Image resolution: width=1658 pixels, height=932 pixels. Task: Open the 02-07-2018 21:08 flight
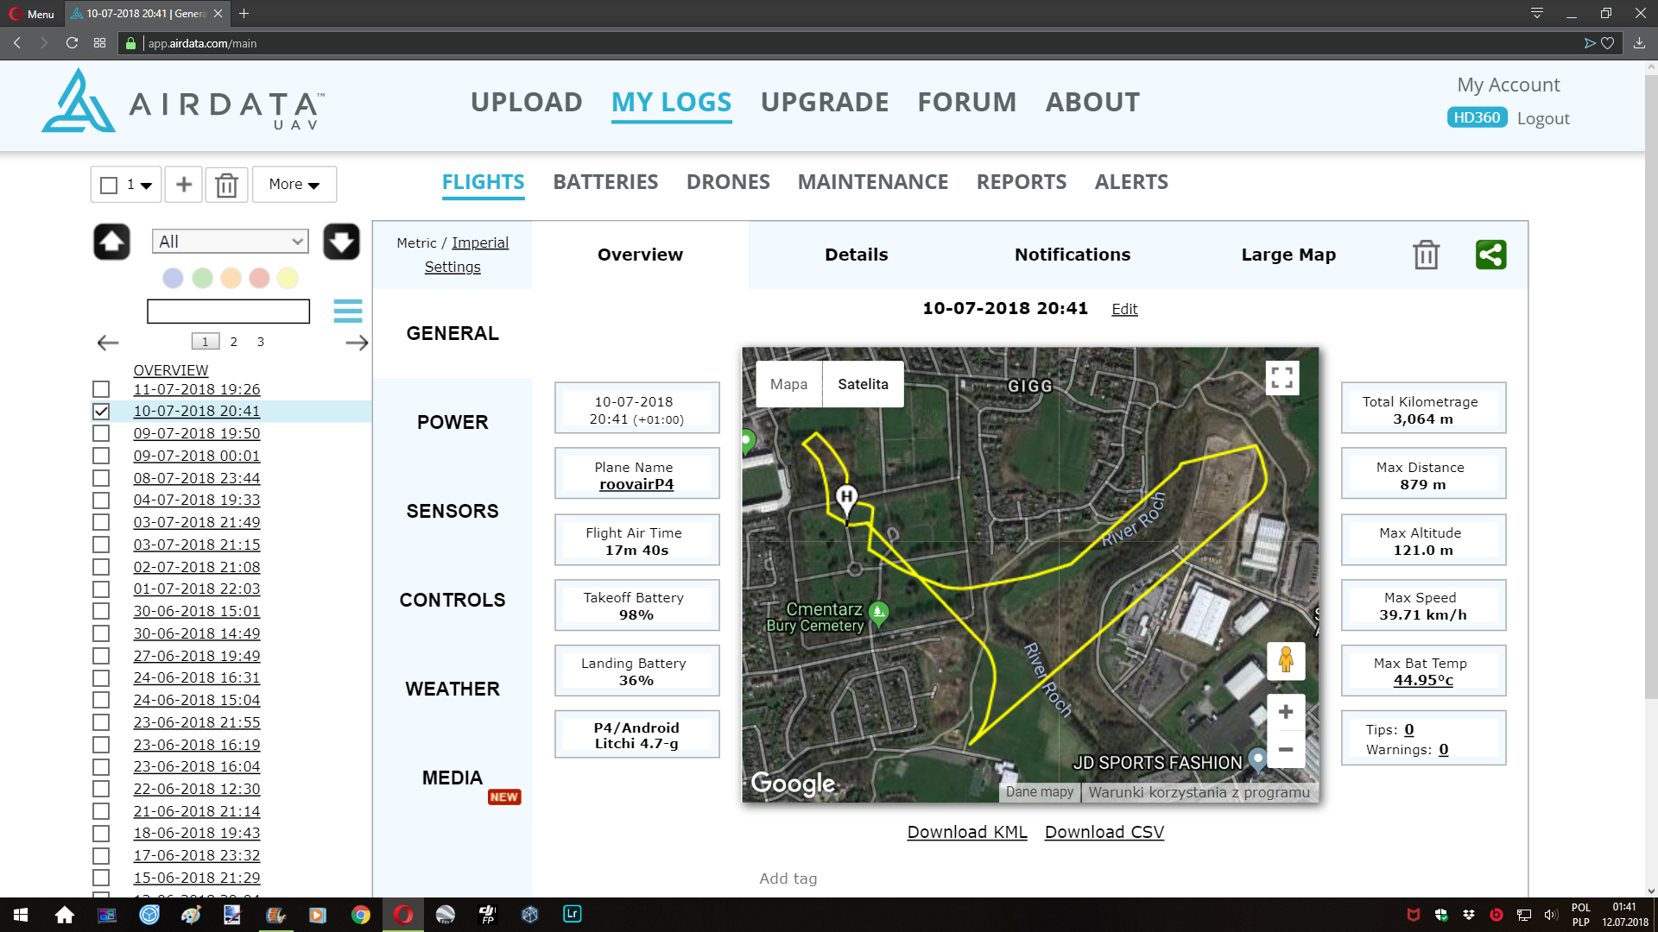(x=197, y=567)
